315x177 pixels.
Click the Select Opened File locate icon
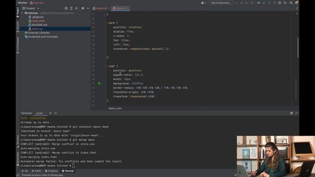click(66, 8)
